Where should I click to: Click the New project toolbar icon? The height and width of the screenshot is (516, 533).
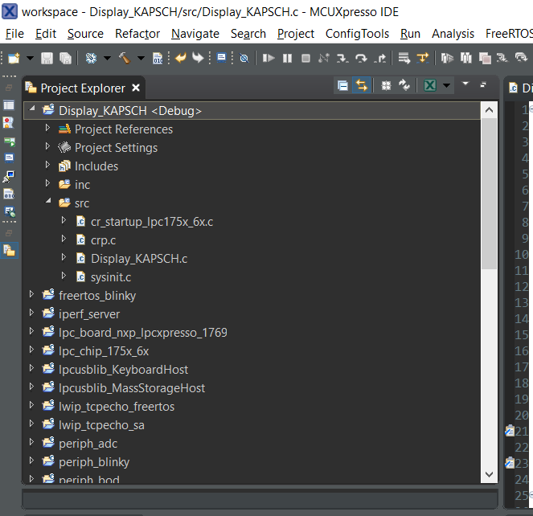(x=14, y=59)
